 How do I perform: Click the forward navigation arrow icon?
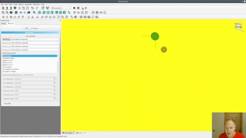pos(25,13)
